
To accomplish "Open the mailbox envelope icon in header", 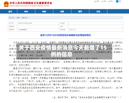I will pyautogui.click(x=95, y=2).
